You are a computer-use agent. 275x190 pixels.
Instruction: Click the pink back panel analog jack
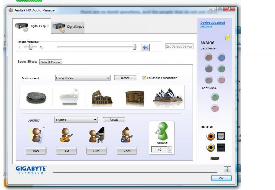(221, 80)
